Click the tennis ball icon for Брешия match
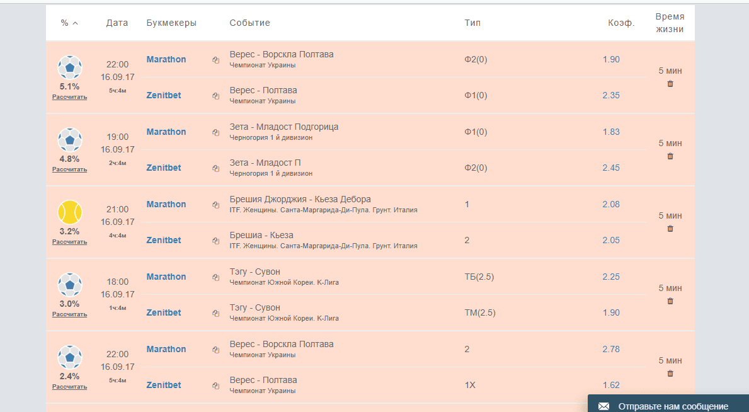The width and height of the screenshot is (749, 412). tap(70, 212)
